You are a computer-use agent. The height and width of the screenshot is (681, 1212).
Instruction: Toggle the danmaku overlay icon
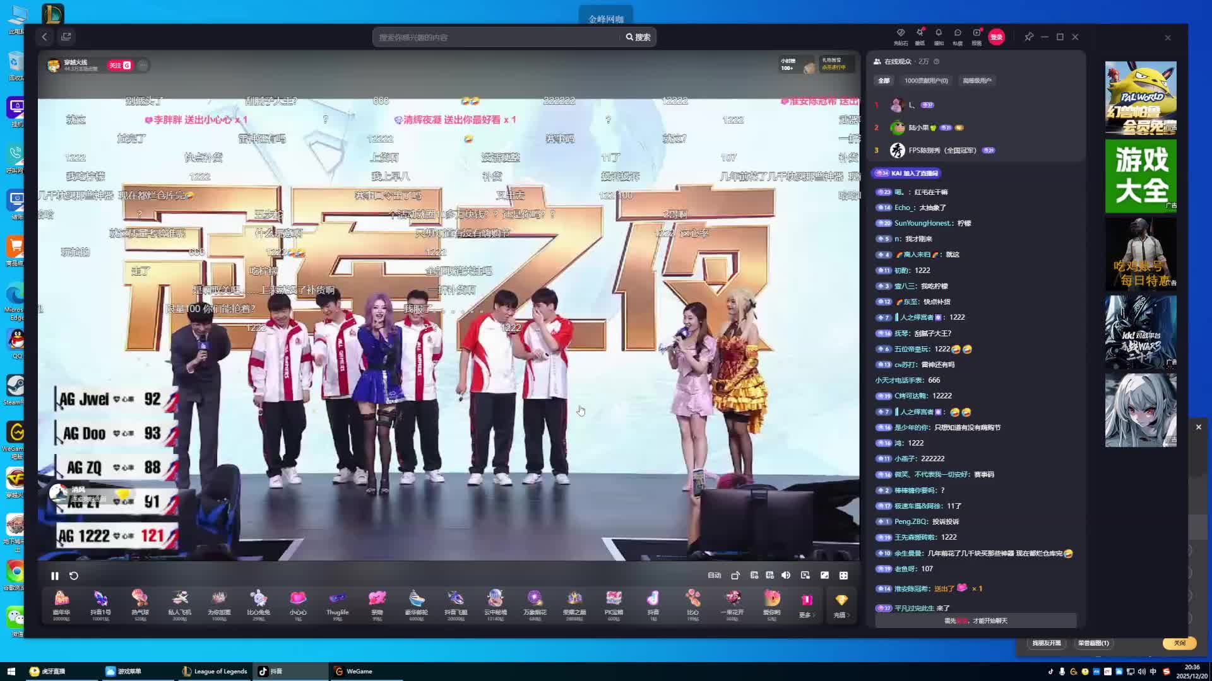click(754, 575)
